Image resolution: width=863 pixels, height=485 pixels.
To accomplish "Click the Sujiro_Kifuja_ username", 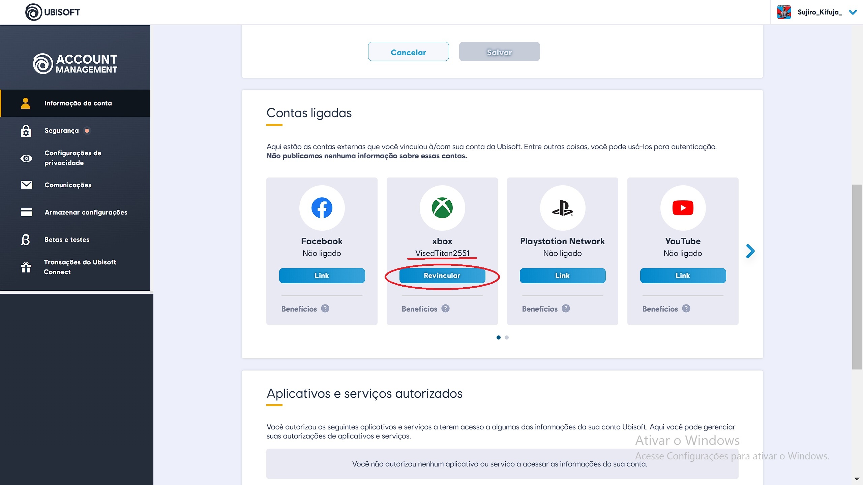I will [x=820, y=12].
